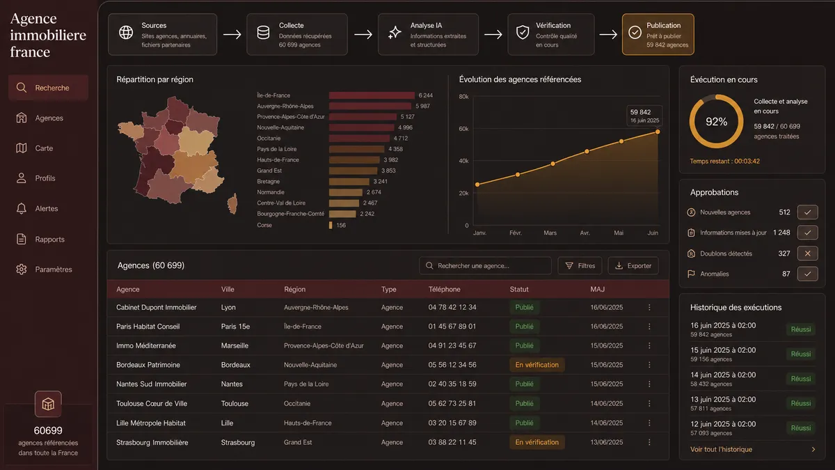The image size is (835, 470).
Task: Open the Agences sidebar section
Action: click(x=48, y=118)
